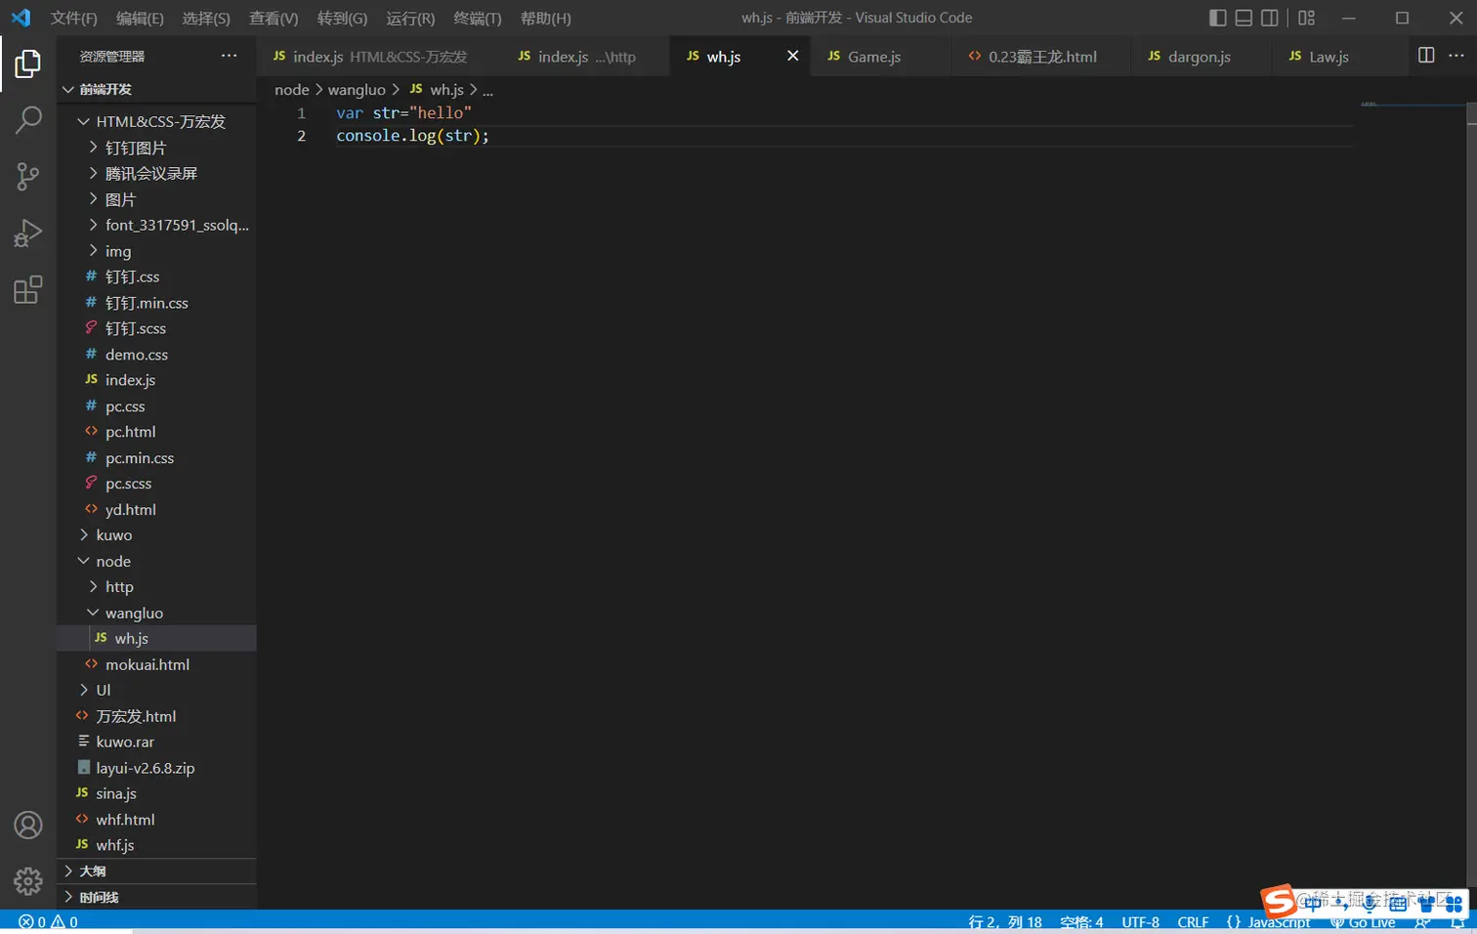Toggle the primary side bar layout icon
1477x934 pixels.
[1217, 18]
